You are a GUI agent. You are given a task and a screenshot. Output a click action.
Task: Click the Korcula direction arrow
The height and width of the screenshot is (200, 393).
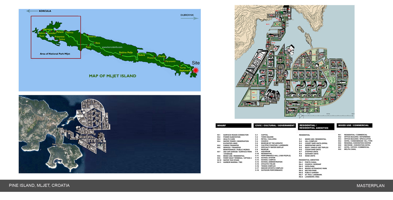tap(32, 11)
